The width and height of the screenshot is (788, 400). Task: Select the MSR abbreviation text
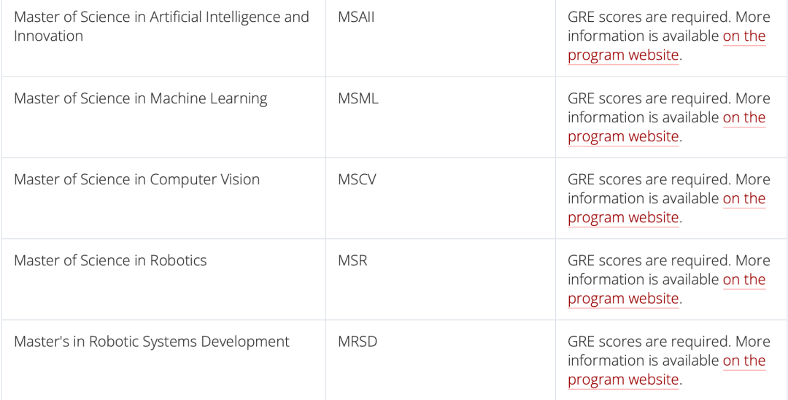[353, 261]
